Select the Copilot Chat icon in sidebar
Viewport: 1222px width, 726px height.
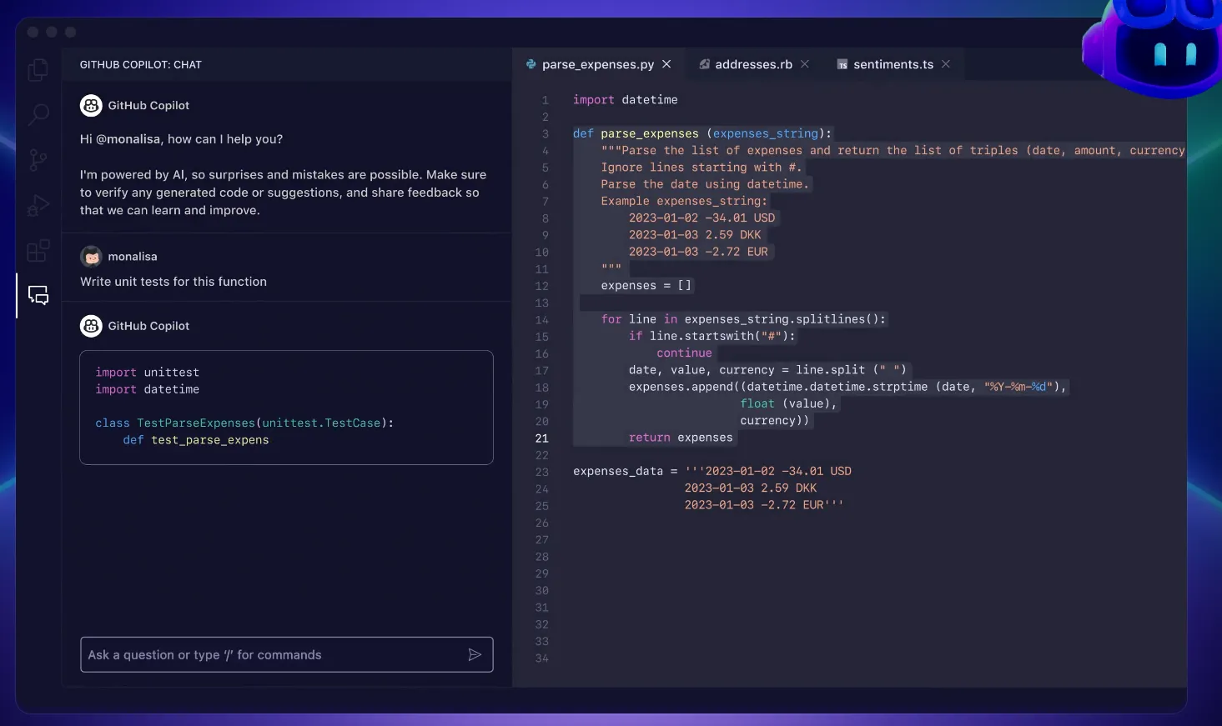[38, 295]
